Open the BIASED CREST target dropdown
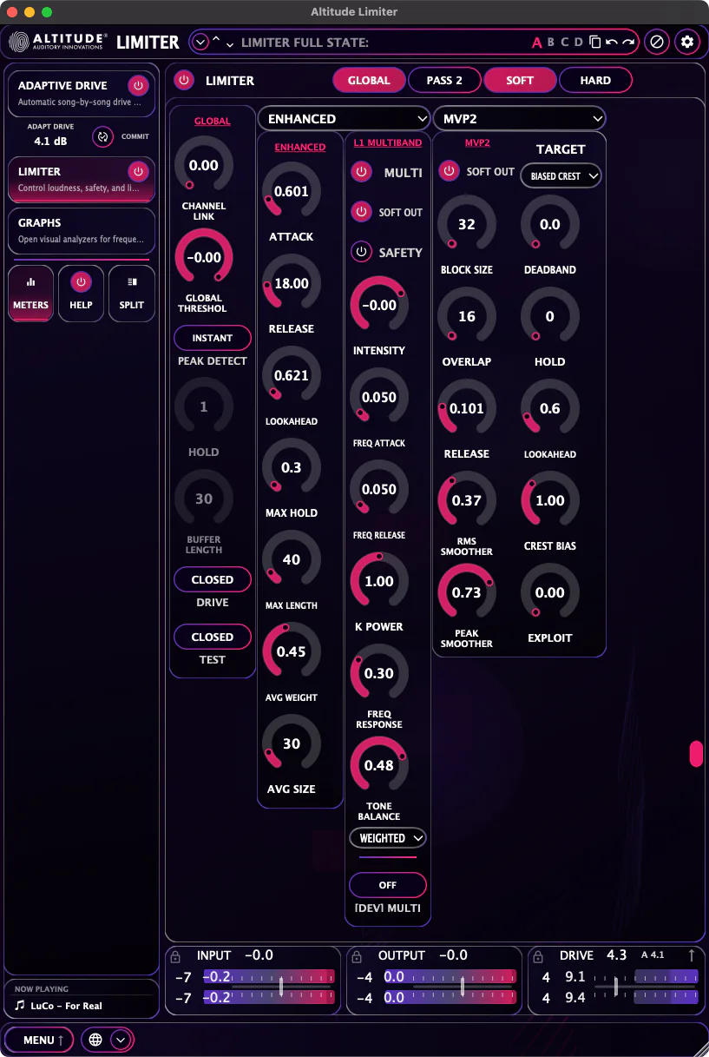The width and height of the screenshot is (709, 1057). (561, 176)
